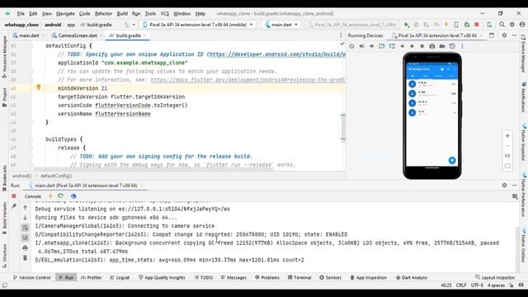Image resolution: width=528 pixels, height=297 pixels.
Task: Open docs.flutter.dev link in comment
Action: coord(247,80)
